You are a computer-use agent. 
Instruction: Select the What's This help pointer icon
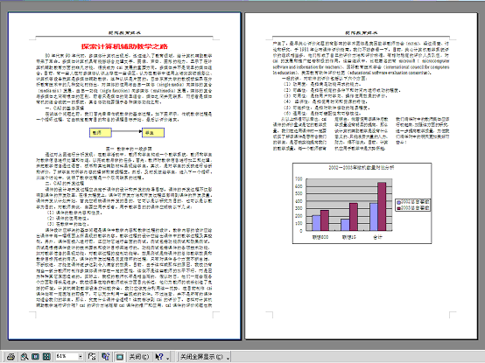pos(159,357)
